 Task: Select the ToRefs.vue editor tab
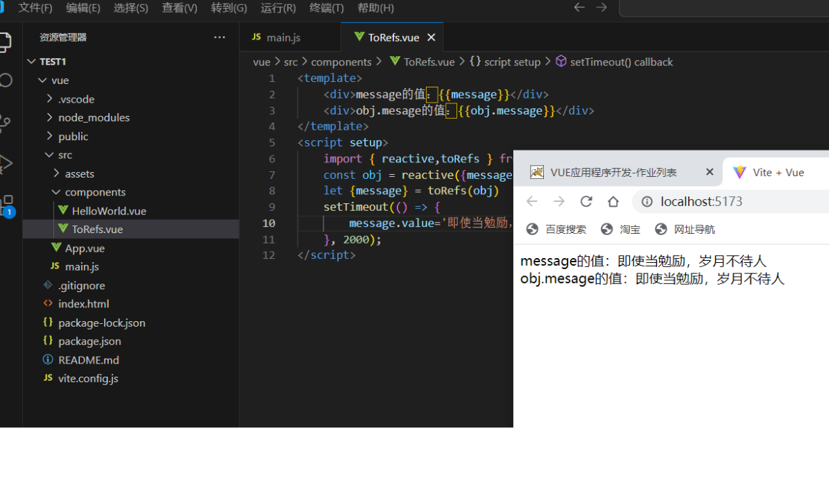pos(392,37)
